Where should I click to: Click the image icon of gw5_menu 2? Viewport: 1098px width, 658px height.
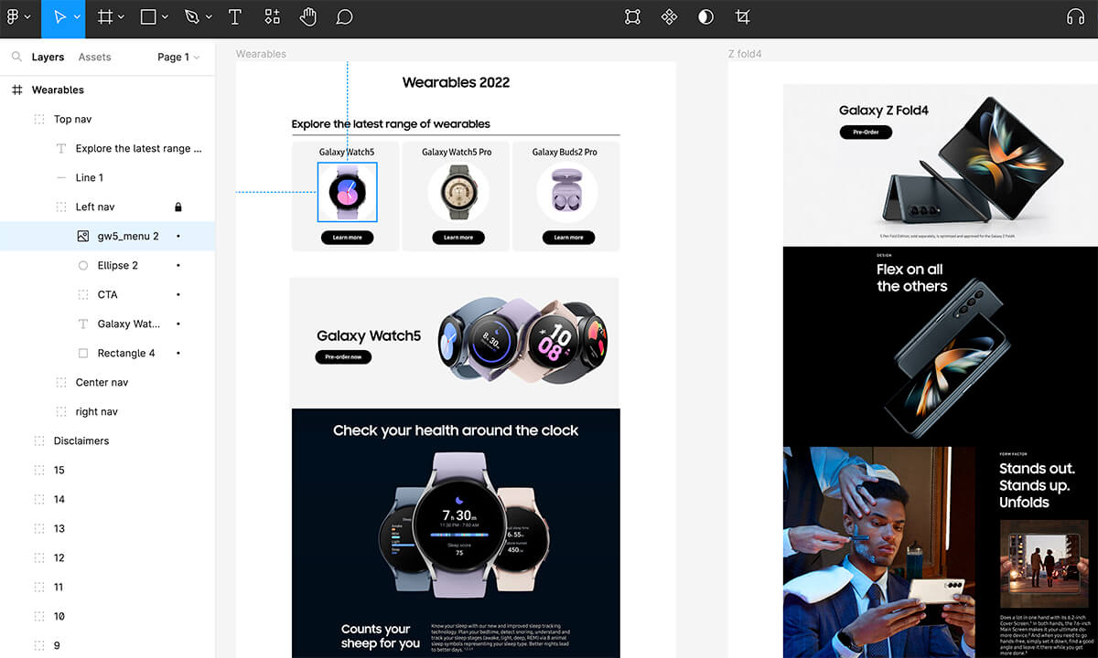[83, 236]
